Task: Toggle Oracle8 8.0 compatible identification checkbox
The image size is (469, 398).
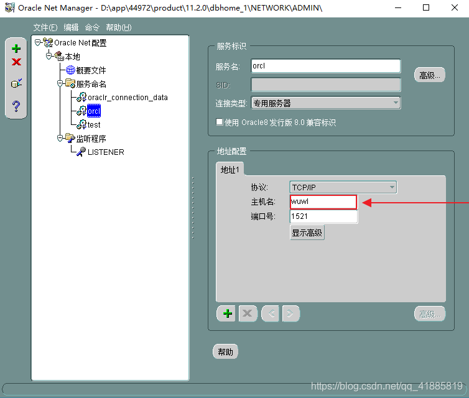Action: [220, 122]
